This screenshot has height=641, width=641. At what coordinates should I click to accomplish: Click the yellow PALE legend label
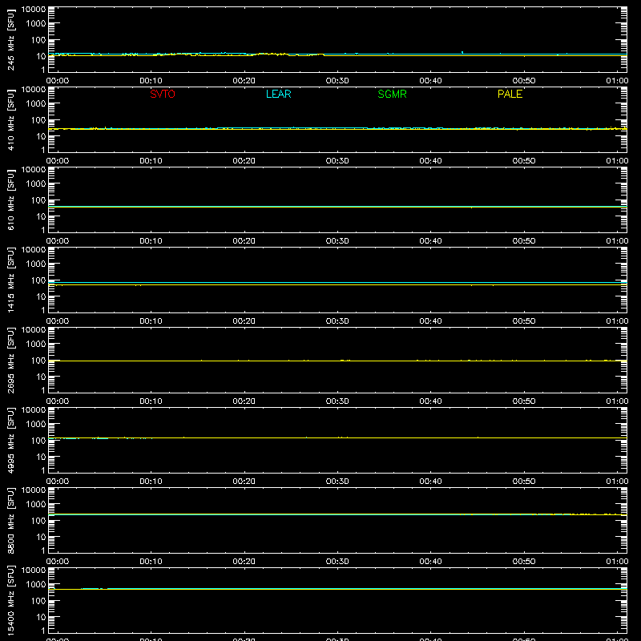[x=510, y=94]
